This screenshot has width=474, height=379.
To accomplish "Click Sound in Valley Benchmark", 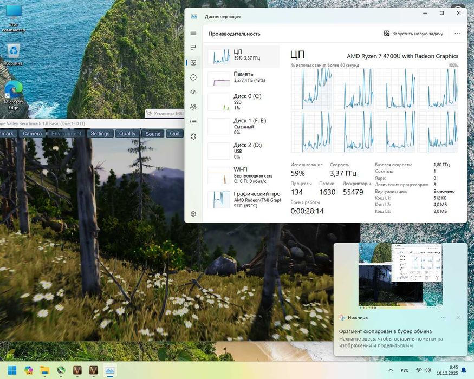I will (x=153, y=134).
